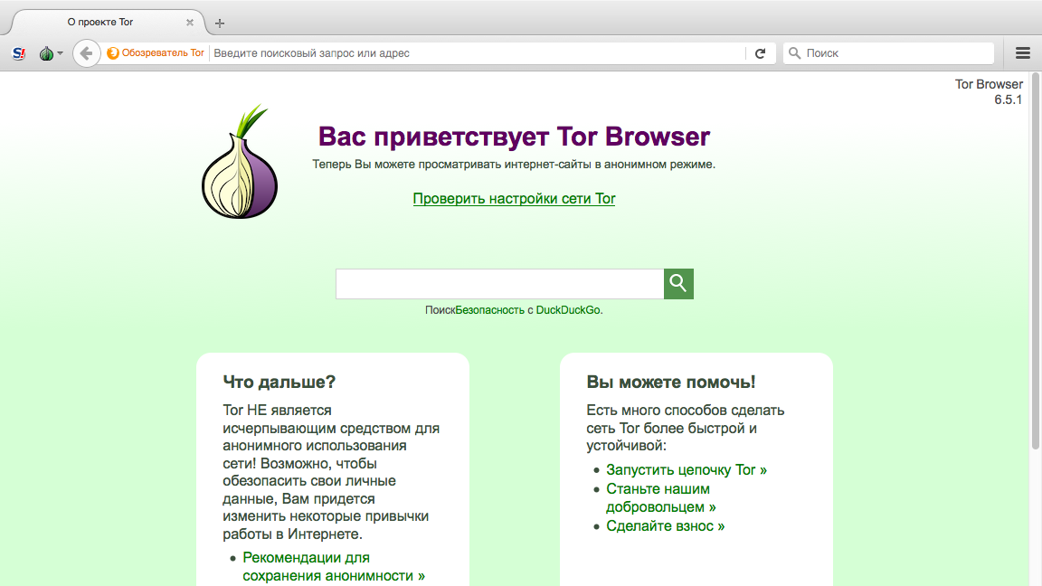The width and height of the screenshot is (1042, 586).
Task: Follow the Запустить цепочку Tor link
Action: 686,470
